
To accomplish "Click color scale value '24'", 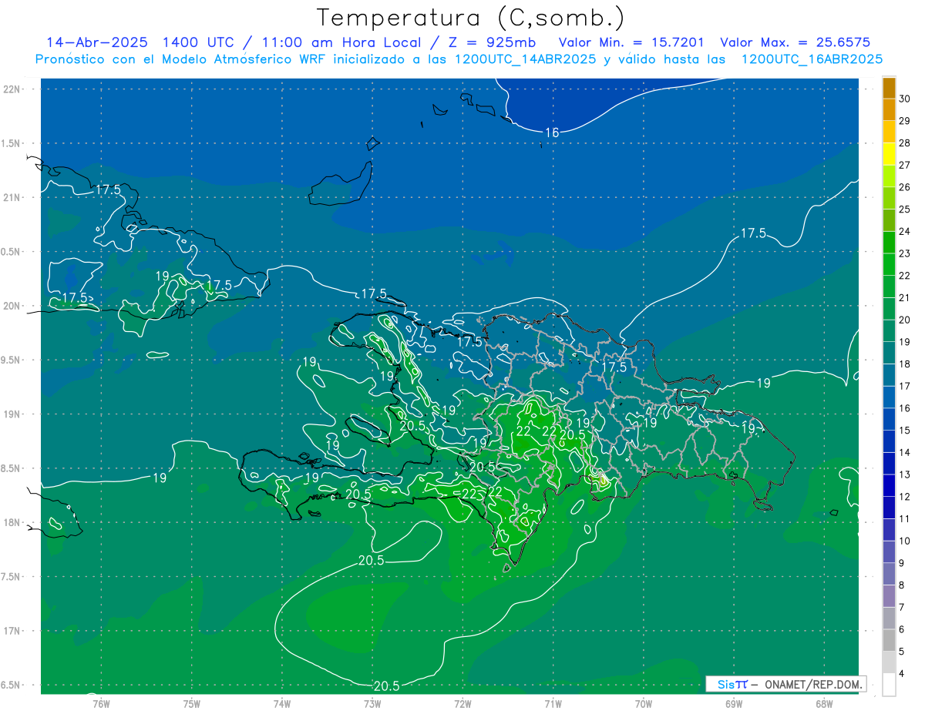I will pyautogui.click(x=905, y=231).
